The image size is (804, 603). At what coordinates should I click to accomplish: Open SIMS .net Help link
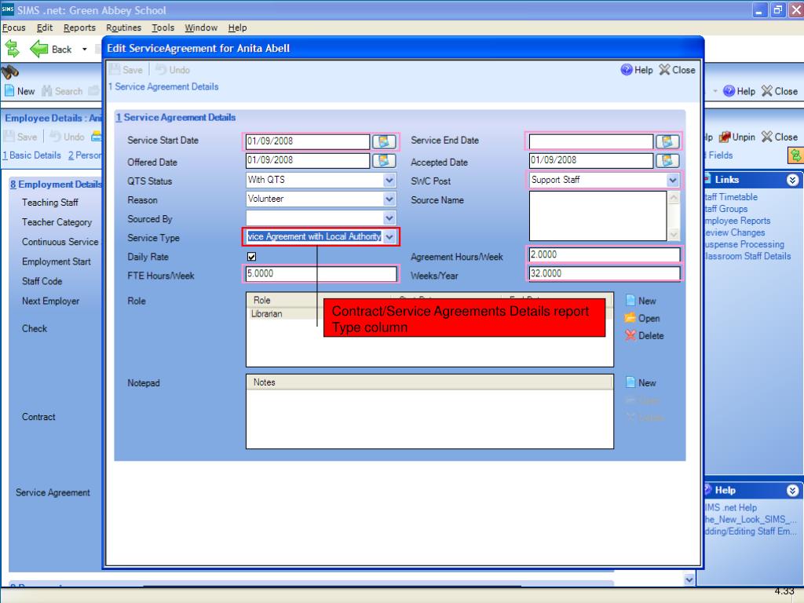pos(731,508)
